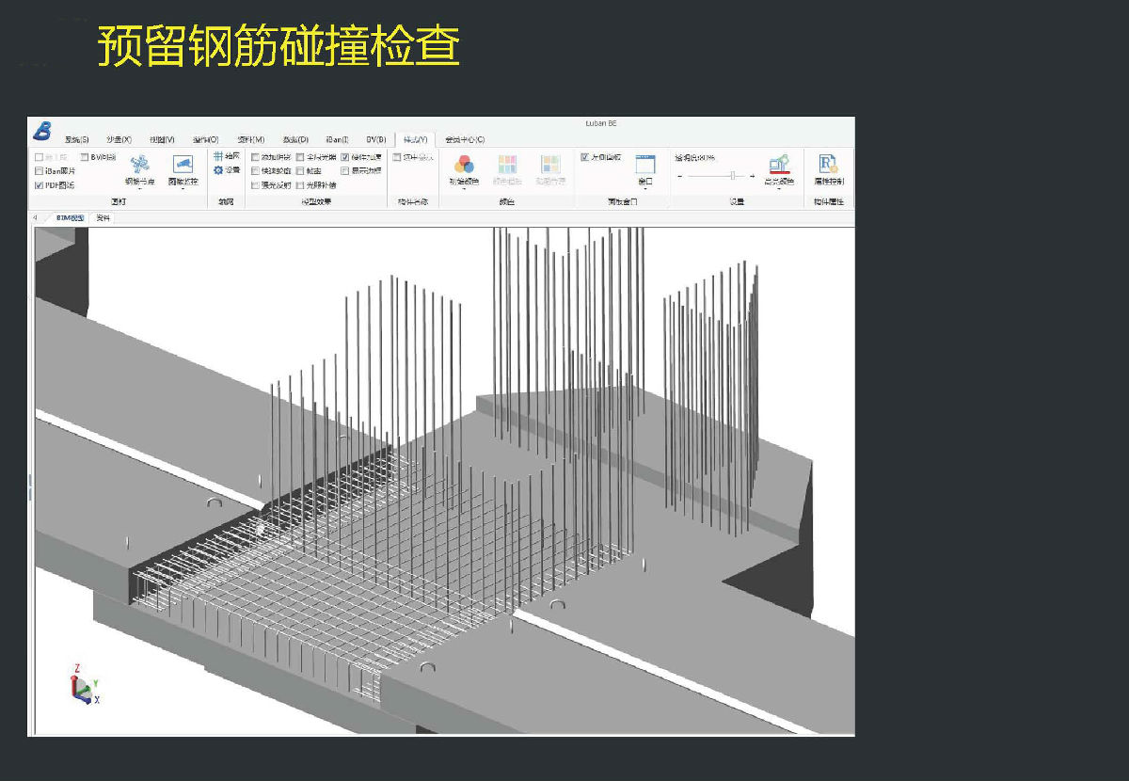
Task: Click the highlight color lamp icon
Action: pos(778,165)
